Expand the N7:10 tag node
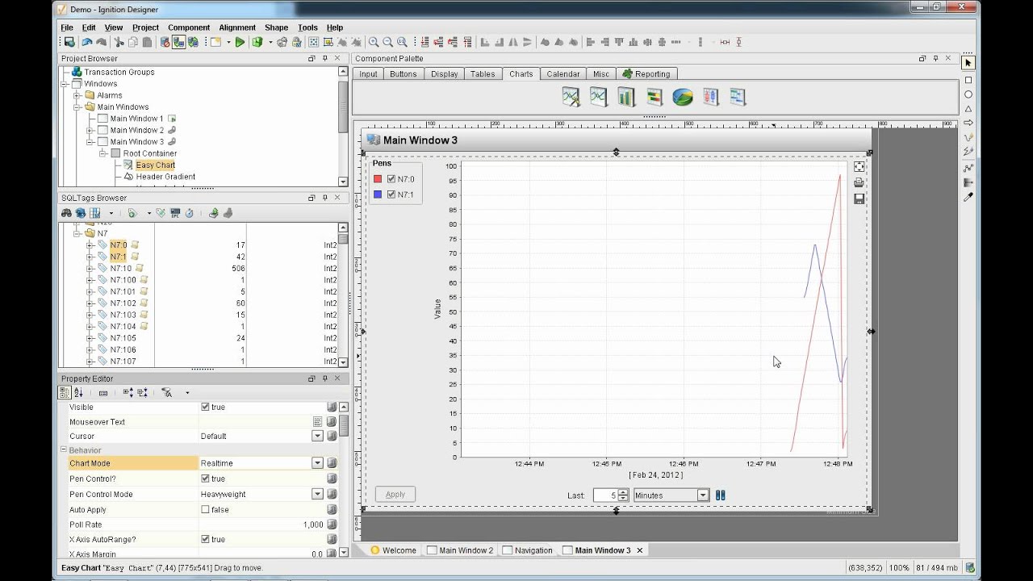1033x581 pixels. point(90,268)
